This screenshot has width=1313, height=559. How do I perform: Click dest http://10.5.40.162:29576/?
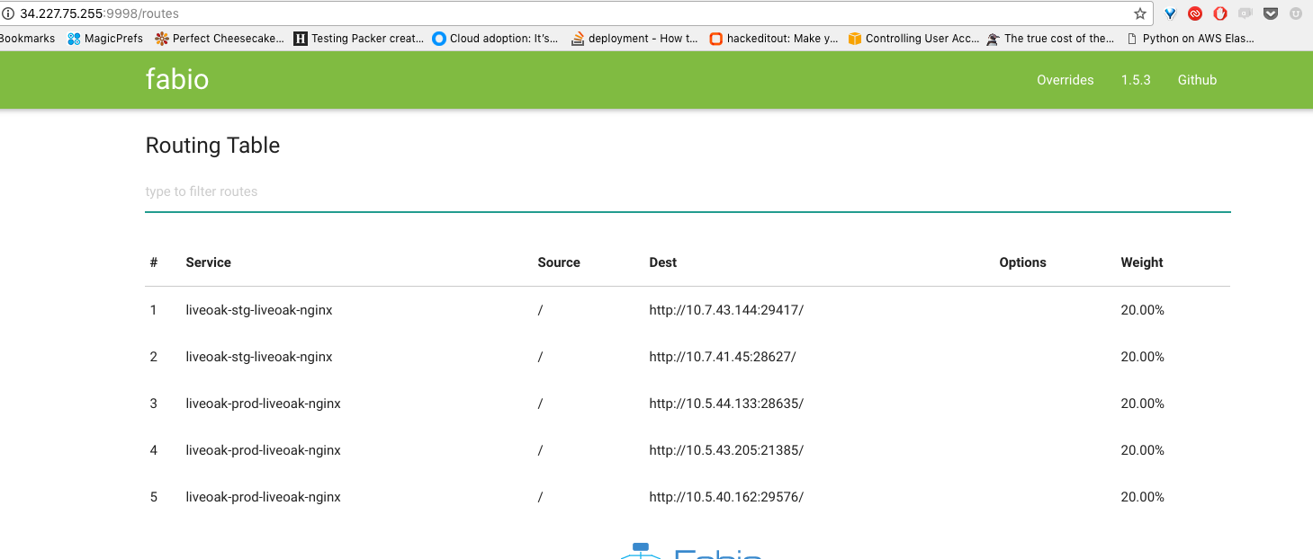point(726,497)
